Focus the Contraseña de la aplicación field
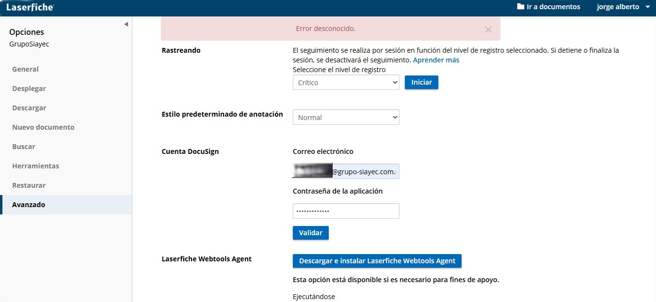The width and height of the screenshot is (656, 302). coord(346,211)
